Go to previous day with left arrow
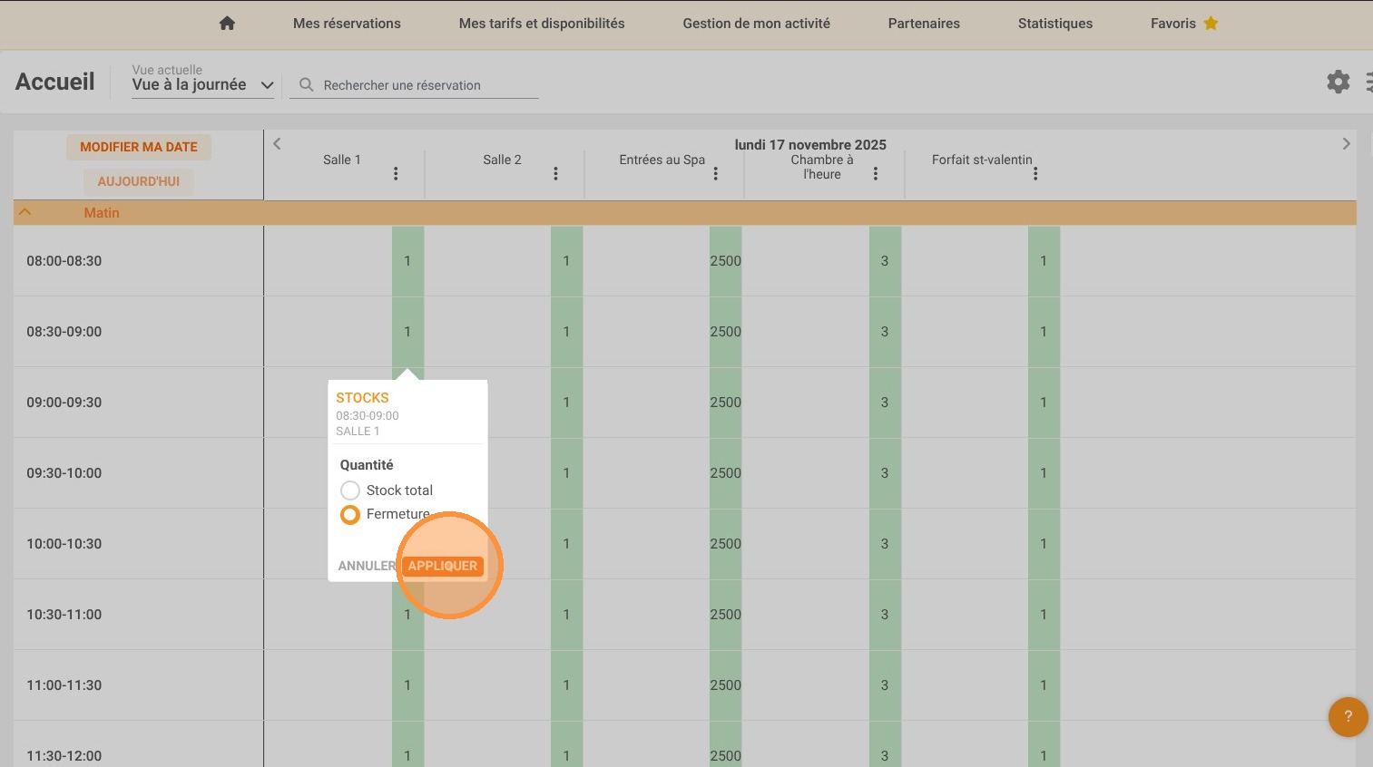This screenshot has width=1373, height=767. (x=277, y=143)
